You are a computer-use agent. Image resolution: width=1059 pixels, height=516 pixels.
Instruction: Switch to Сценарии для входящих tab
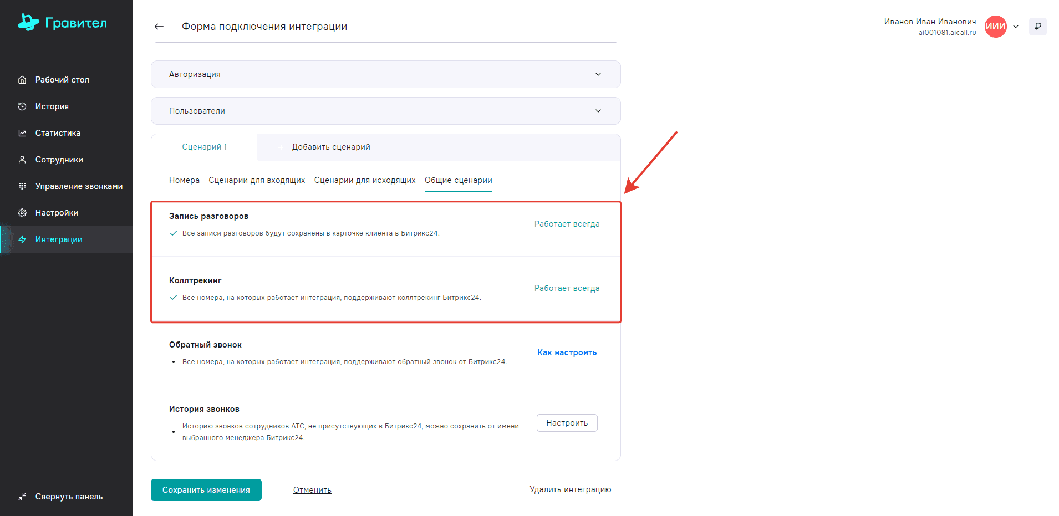point(257,180)
